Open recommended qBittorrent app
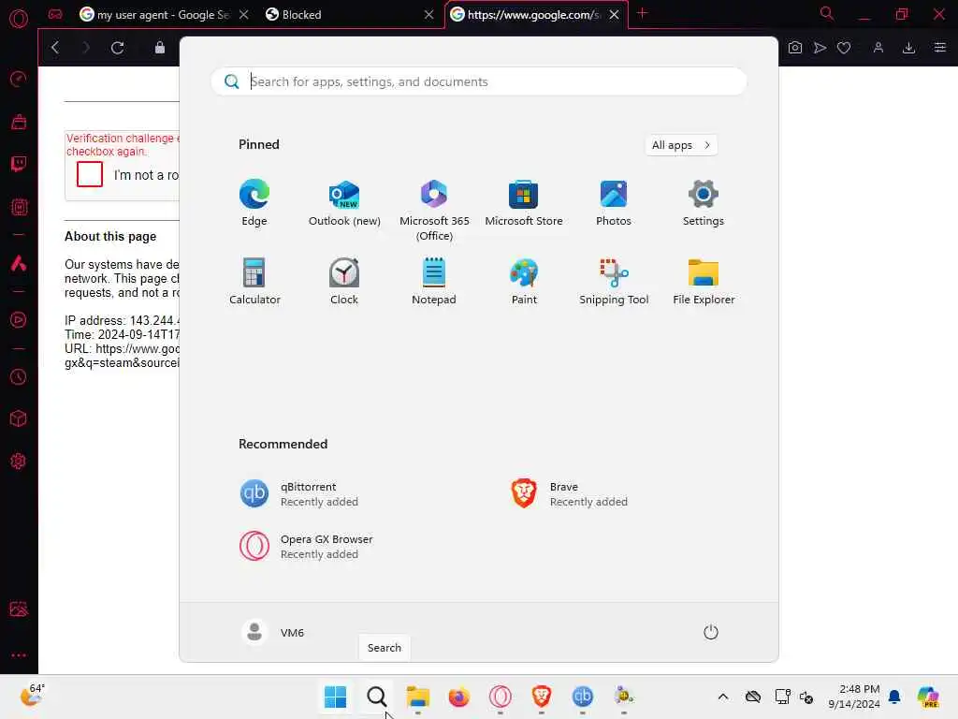 click(x=299, y=494)
